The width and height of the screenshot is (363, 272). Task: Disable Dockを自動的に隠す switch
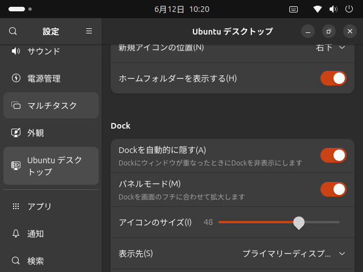point(333,155)
